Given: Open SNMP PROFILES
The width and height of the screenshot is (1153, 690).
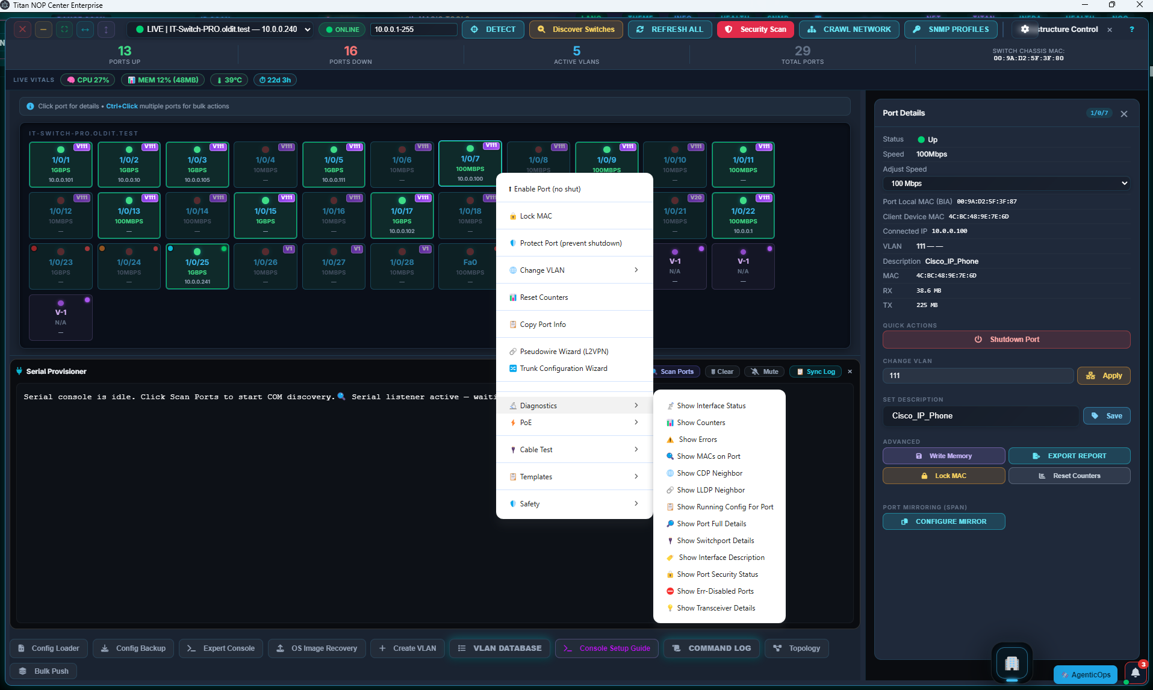Looking at the screenshot, I should pyautogui.click(x=950, y=29).
